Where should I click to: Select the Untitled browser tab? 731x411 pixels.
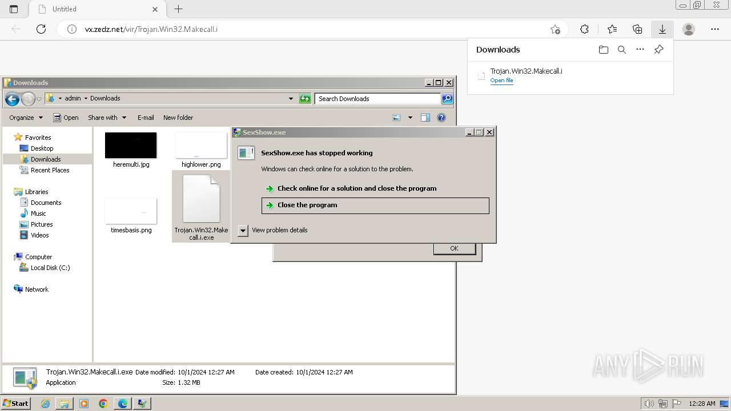[x=96, y=9]
